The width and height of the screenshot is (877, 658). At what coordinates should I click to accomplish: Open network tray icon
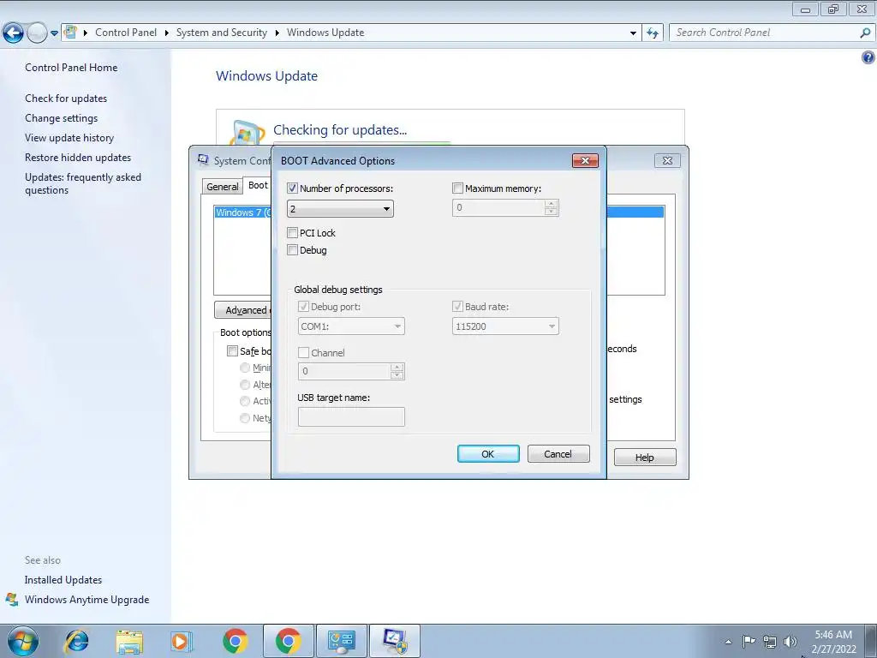[x=770, y=642]
